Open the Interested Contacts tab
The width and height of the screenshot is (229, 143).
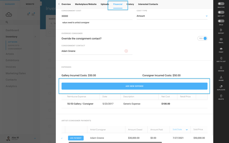pyautogui.click(x=148, y=4)
